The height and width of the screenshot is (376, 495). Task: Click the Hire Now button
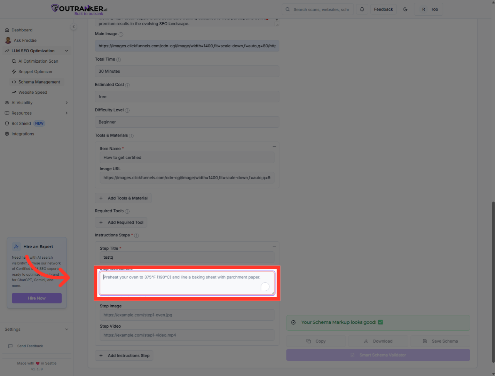(x=37, y=298)
